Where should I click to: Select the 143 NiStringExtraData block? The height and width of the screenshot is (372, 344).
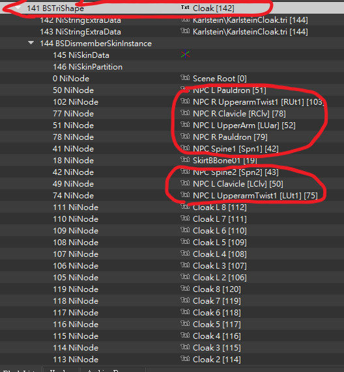coord(80,32)
